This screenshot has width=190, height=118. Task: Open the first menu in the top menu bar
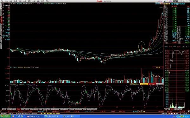point(2,1)
